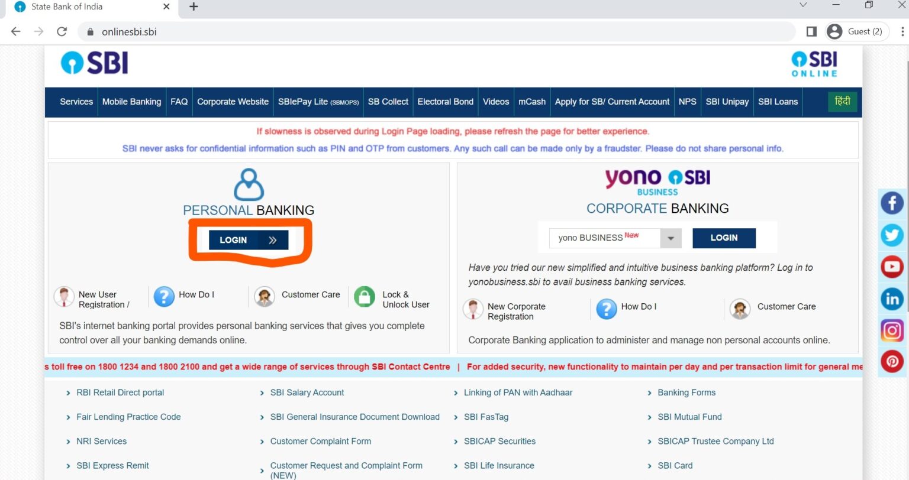The width and height of the screenshot is (909, 480).
Task: Click the Personal Banking How Do I question icon
Action: coord(164,296)
